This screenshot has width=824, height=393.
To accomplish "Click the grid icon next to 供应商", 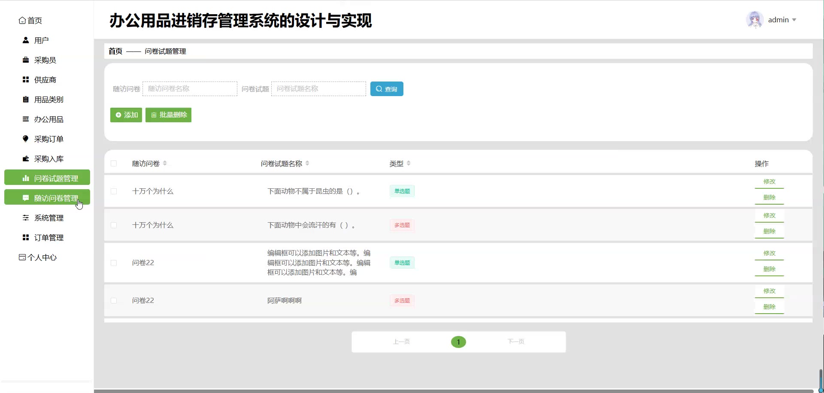I will (26, 80).
